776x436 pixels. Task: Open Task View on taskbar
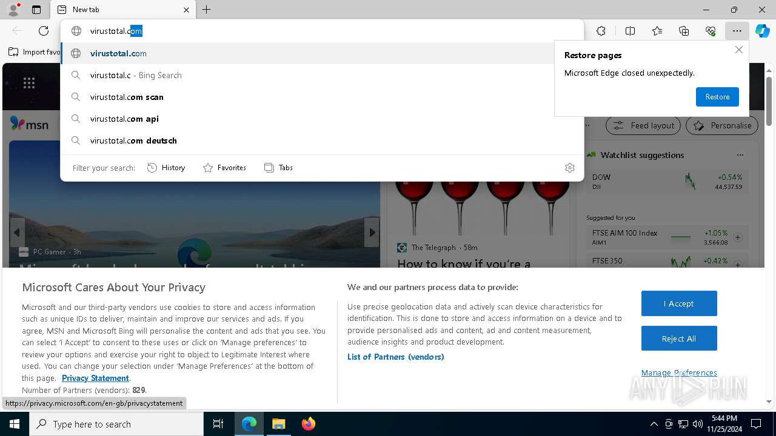click(218, 424)
